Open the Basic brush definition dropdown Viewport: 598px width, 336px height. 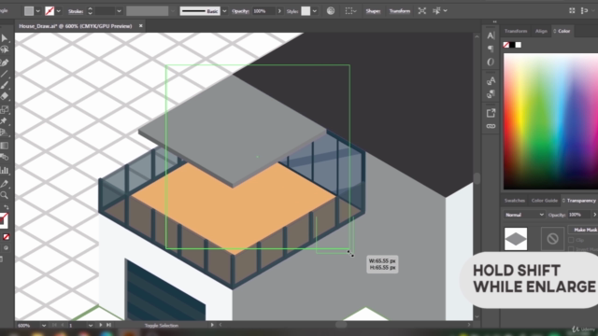224,11
